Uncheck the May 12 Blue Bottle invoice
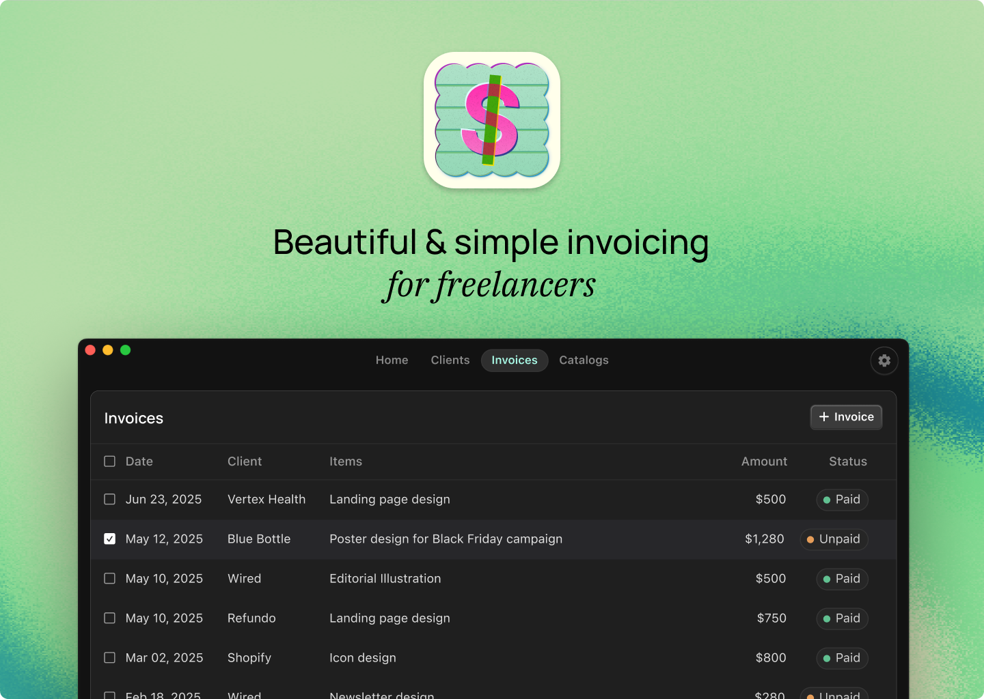This screenshot has height=699, width=984. pos(109,539)
